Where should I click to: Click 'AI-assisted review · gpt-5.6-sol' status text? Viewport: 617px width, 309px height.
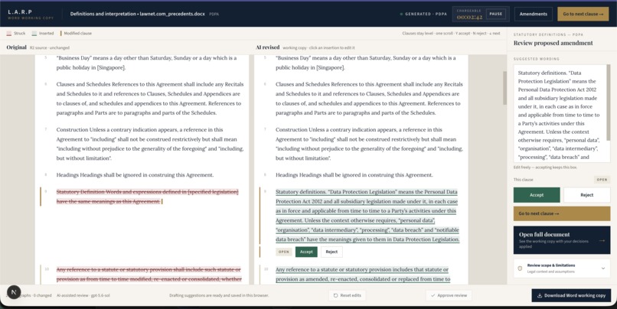[83, 295]
